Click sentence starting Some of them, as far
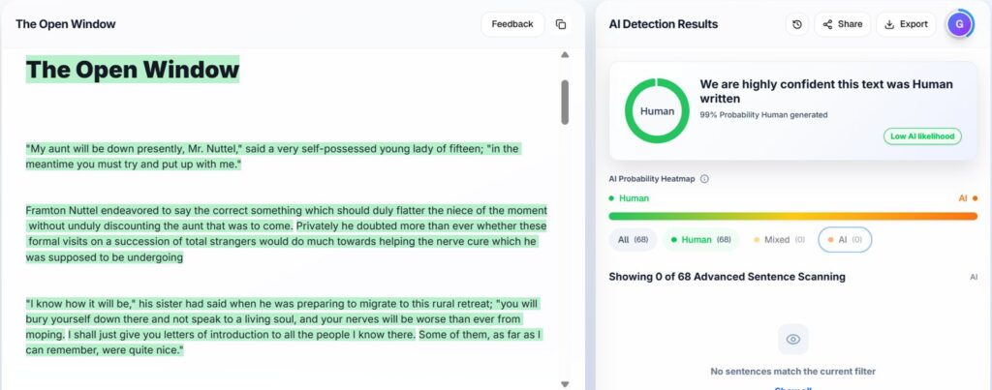The width and height of the screenshot is (992, 390). 285,342
